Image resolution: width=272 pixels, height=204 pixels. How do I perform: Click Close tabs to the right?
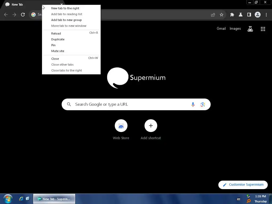[x=71, y=70]
